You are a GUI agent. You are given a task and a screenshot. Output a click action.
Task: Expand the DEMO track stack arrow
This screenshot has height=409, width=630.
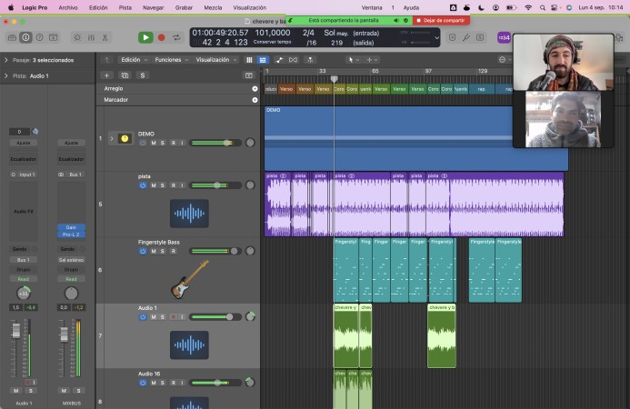(112, 139)
